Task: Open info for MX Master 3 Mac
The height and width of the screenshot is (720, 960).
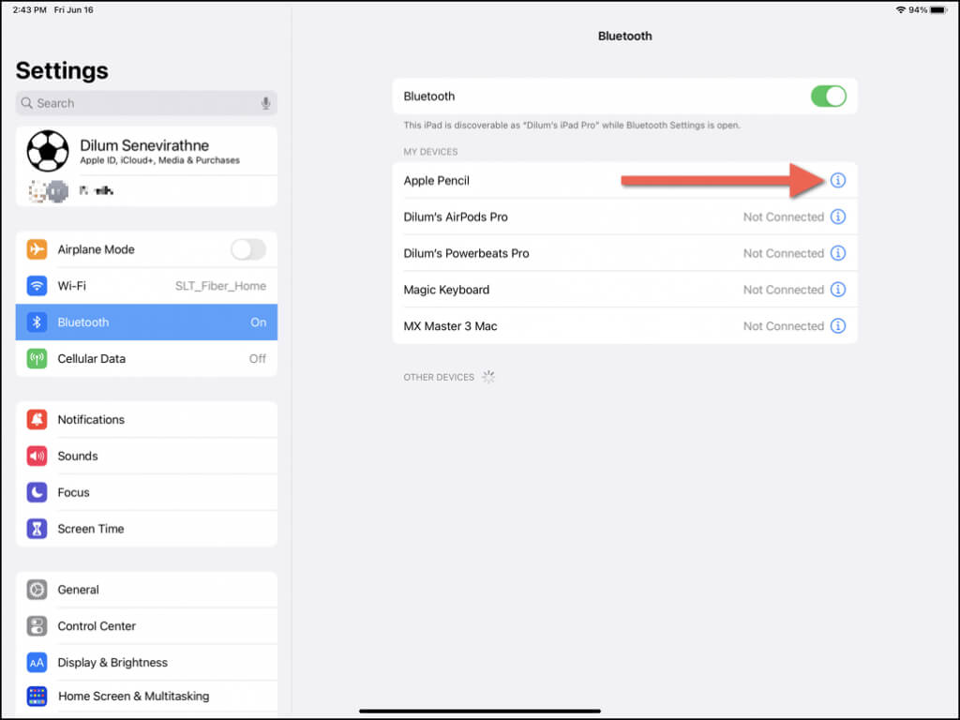Action: pyautogui.click(x=837, y=325)
